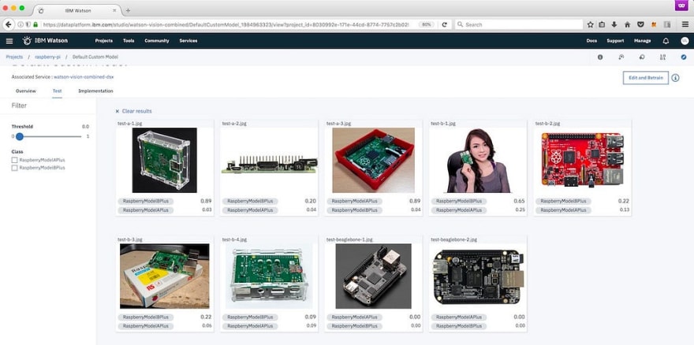The height and width of the screenshot is (345, 694).
Task: Open the Community menu
Action: pyautogui.click(x=157, y=41)
